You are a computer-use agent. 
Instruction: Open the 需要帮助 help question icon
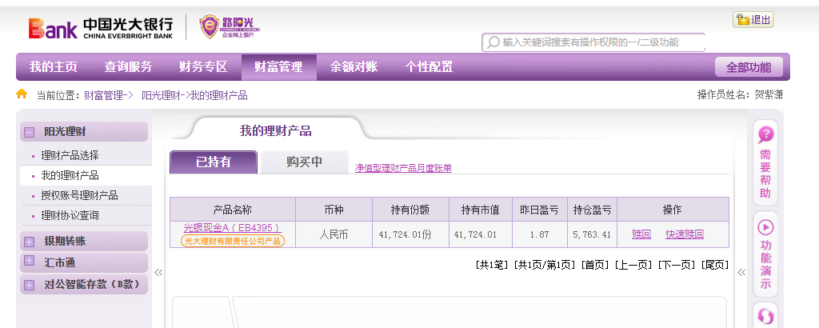point(765,134)
